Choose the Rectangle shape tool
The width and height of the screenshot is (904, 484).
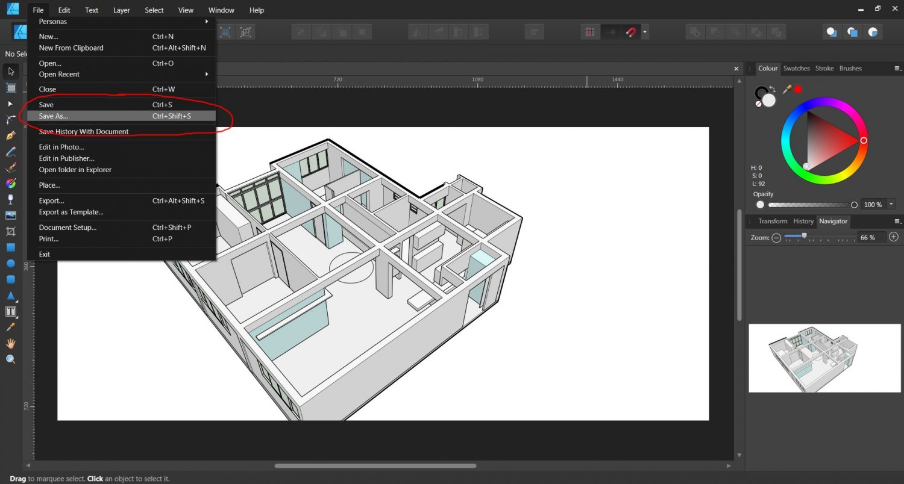click(x=11, y=247)
